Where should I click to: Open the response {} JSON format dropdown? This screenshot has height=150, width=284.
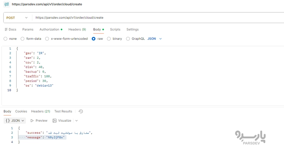coord(15,121)
